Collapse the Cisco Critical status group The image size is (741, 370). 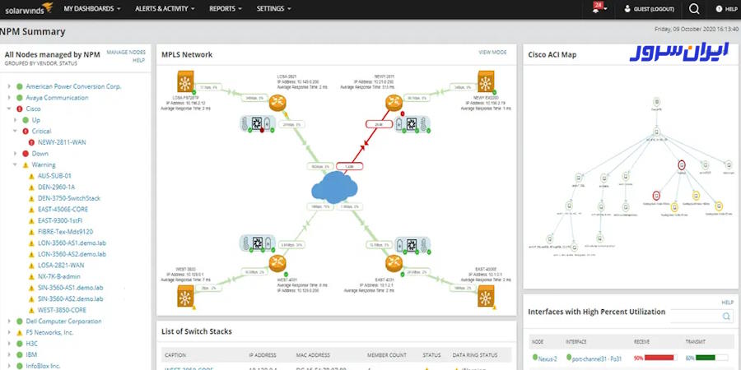(x=15, y=132)
